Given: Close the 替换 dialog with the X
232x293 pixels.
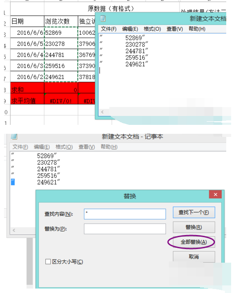Looking at the screenshot, I should tap(216, 194).
